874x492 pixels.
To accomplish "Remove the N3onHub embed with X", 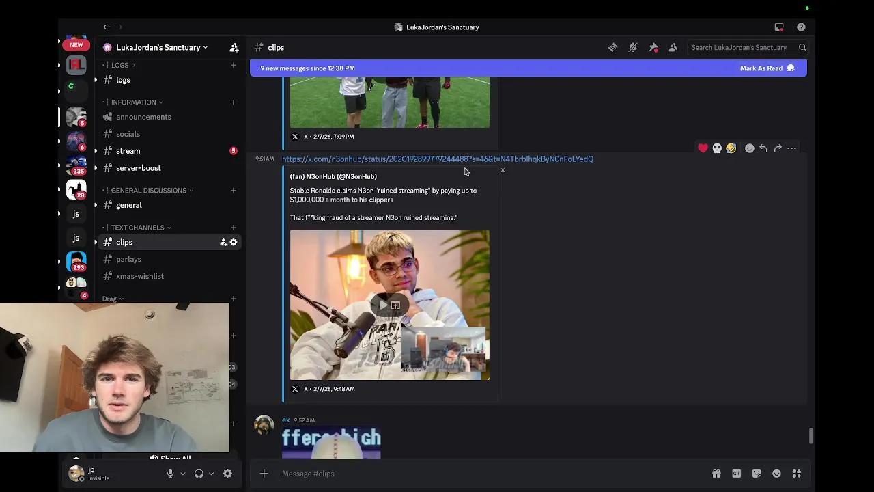I will (x=503, y=170).
